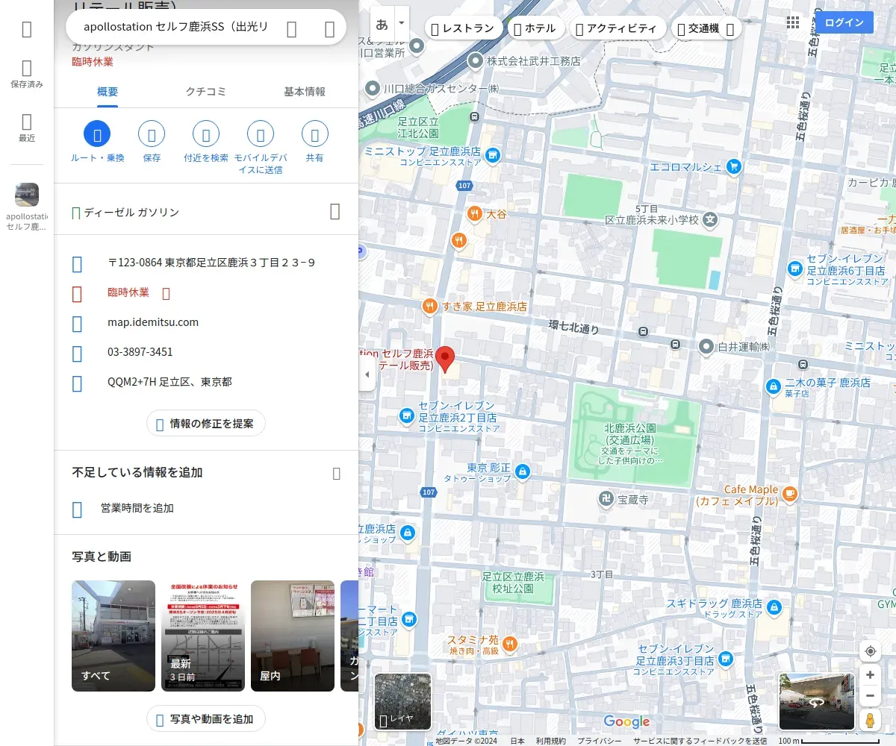896x746 pixels.
Task: Open the すべて photos thumbnail
Action: pos(113,636)
